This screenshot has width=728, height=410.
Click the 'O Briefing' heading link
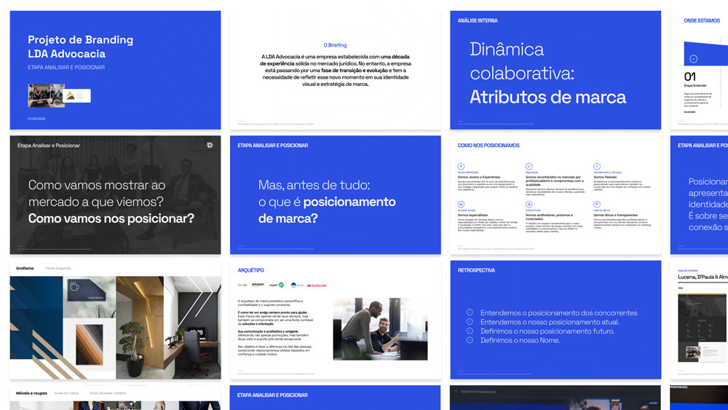click(335, 45)
